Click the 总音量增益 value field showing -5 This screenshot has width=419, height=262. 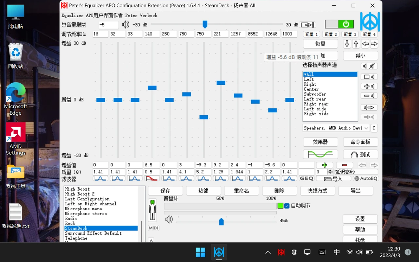[x=108, y=25]
